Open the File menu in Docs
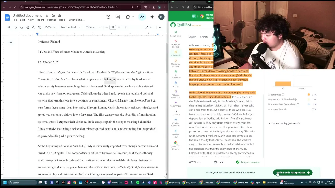The image size is (335, 188). pos(15,20)
